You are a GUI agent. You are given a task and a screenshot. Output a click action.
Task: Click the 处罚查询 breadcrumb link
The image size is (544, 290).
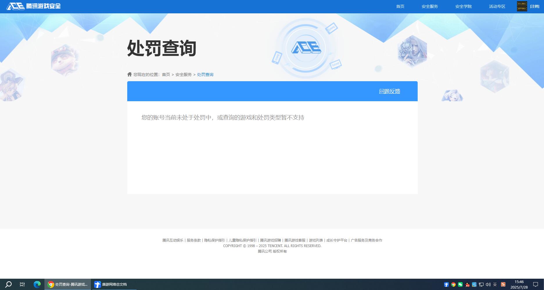click(x=205, y=75)
